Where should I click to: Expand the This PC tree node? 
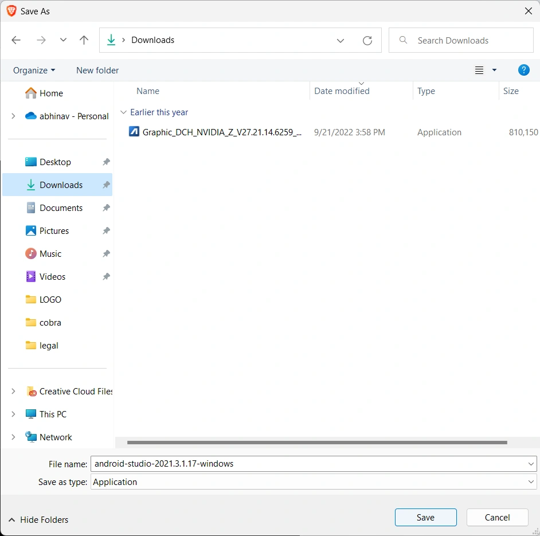point(13,414)
